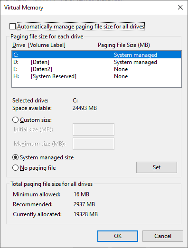The width and height of the screenshot is (188, 248).
Task: Confirm changes with the OK button
Action: 118,236
